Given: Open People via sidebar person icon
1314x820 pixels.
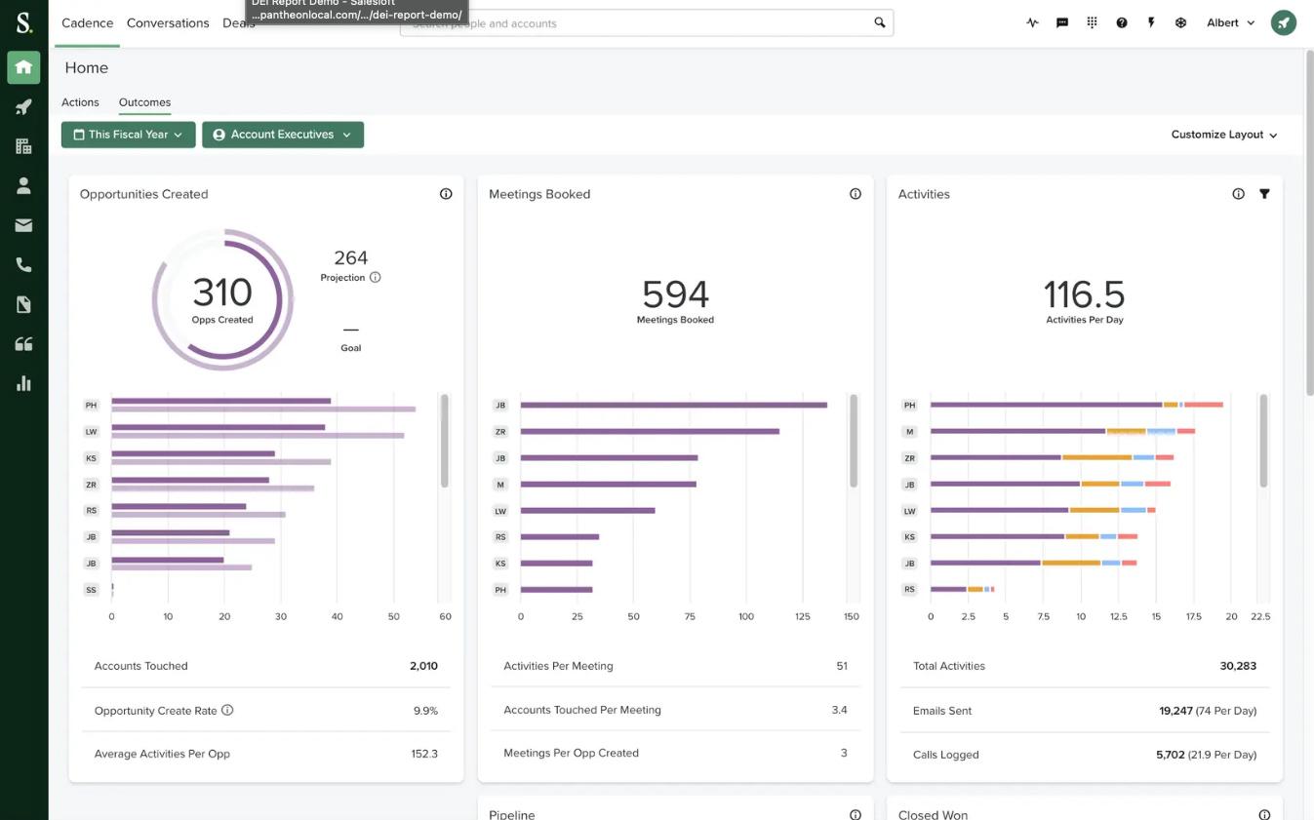Looking at the screenshot, I should tap(23, 186).
